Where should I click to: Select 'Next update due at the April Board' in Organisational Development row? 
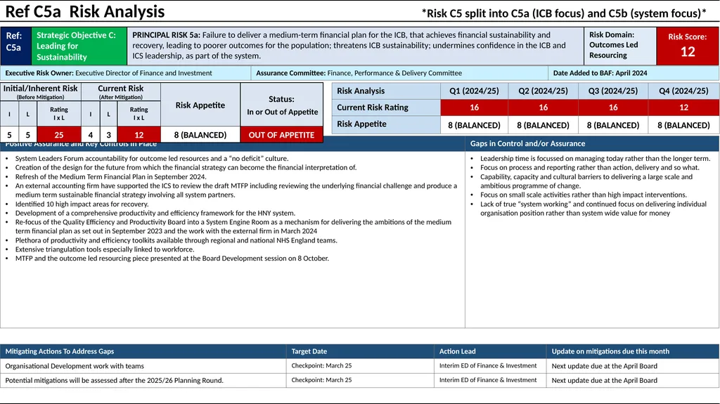point(604,366)
